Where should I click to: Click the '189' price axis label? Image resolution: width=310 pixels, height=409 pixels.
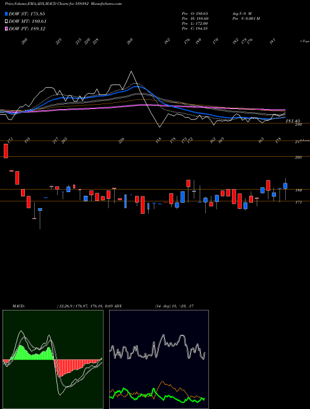pyautogui.click(x=299, y=191)
